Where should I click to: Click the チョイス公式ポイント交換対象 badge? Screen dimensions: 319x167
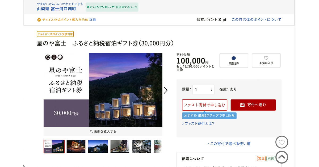(x=55, y=34)
